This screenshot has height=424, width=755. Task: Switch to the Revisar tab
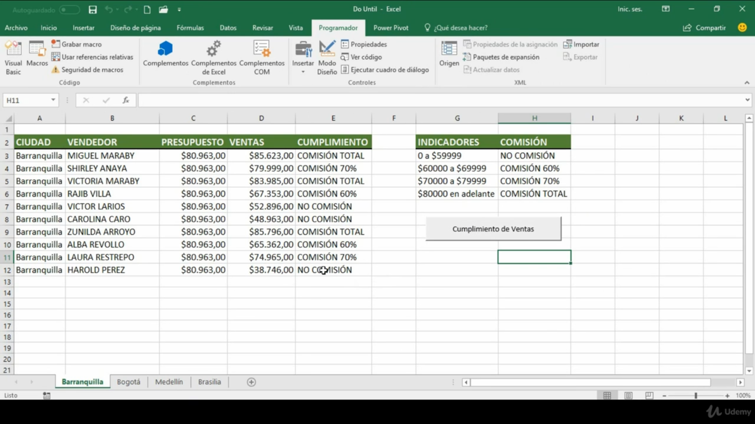(x=262, y=28)
